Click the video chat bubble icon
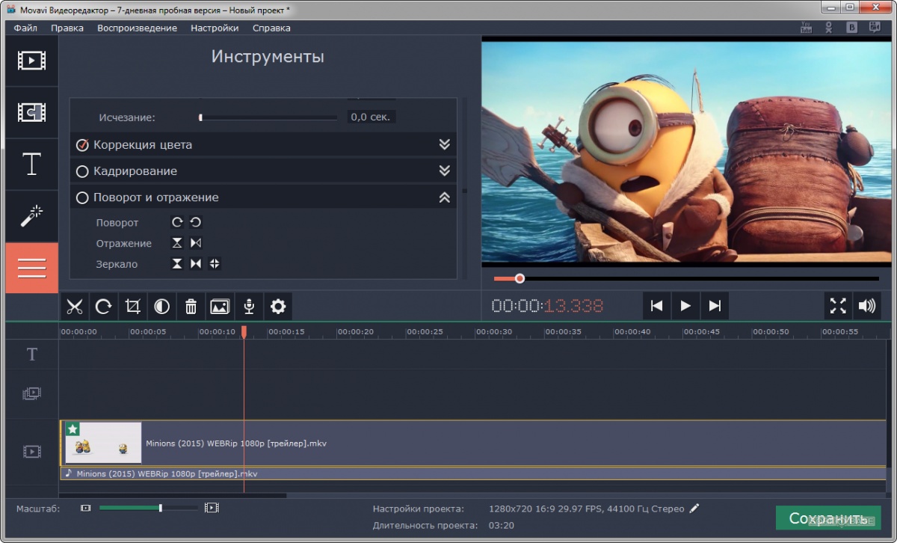The width and height of the screenshot is (897, 543). click(x=875, y=28)
